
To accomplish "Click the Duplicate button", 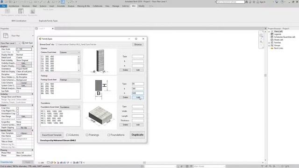I will (137, 135).
